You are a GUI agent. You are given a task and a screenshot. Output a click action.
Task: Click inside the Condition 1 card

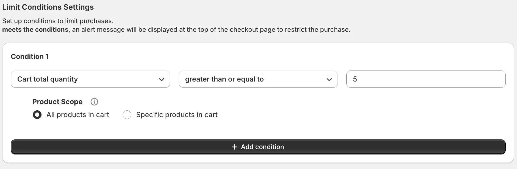tap(258, 129)
